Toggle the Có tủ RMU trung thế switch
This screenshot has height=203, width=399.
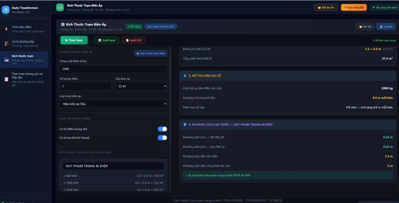click(162, 129)
